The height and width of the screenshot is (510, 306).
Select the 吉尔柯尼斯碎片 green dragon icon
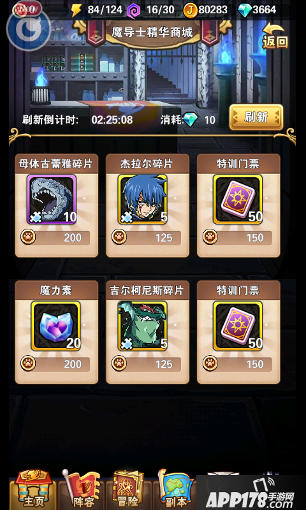click(x=143, y=326)
